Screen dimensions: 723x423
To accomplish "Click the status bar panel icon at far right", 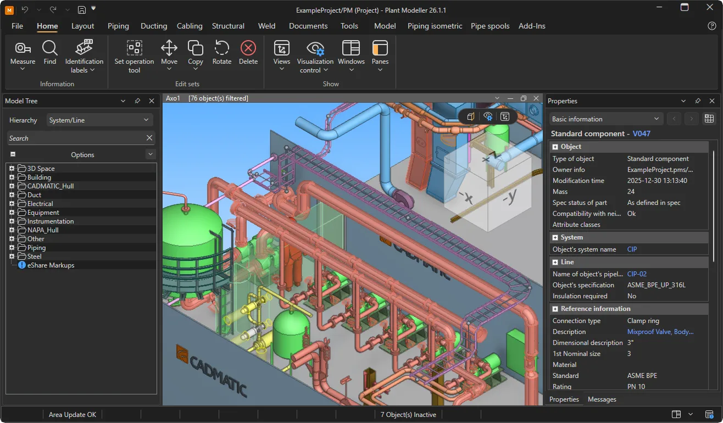I will tap(709, 414).
